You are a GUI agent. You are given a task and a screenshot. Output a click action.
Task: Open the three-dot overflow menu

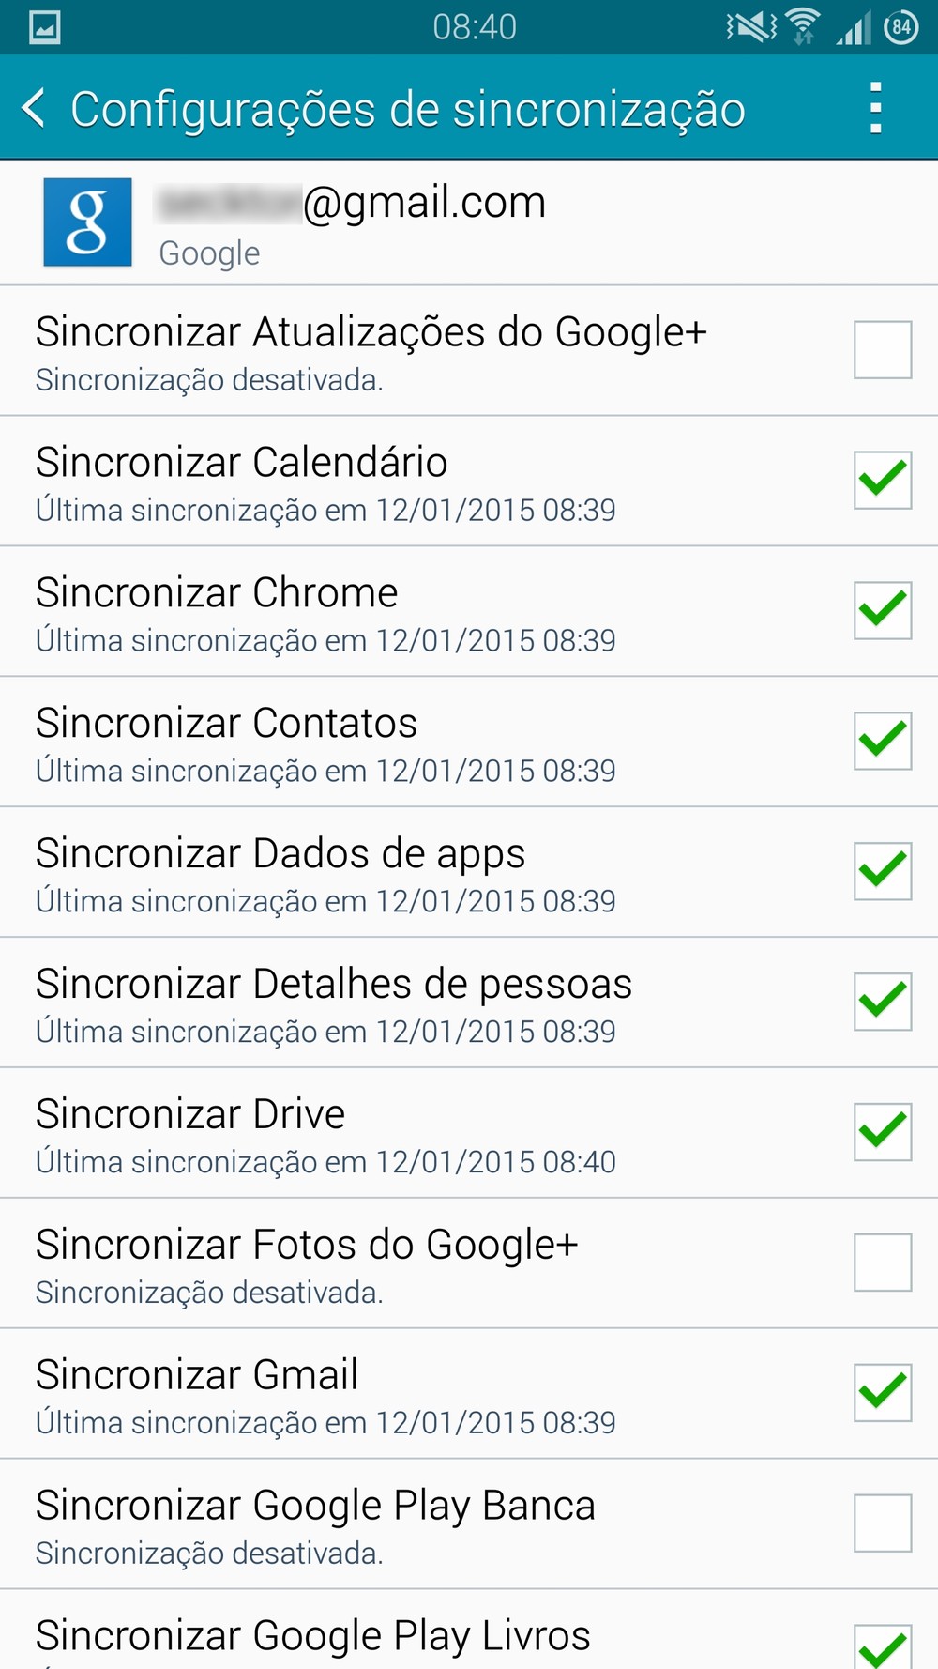pyautogui.click(x=875, y=108)
